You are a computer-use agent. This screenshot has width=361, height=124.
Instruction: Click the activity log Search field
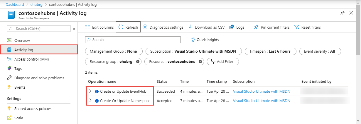[x=133, y=40]
